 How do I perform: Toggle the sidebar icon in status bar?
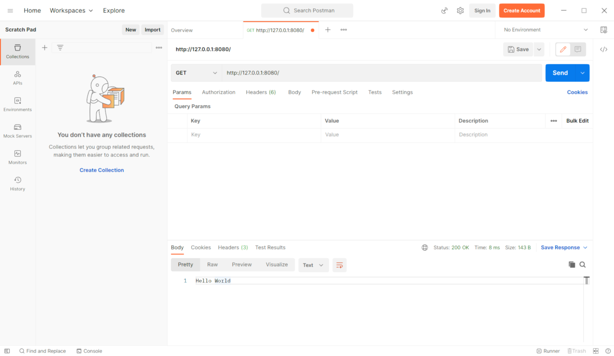[7, 351]
